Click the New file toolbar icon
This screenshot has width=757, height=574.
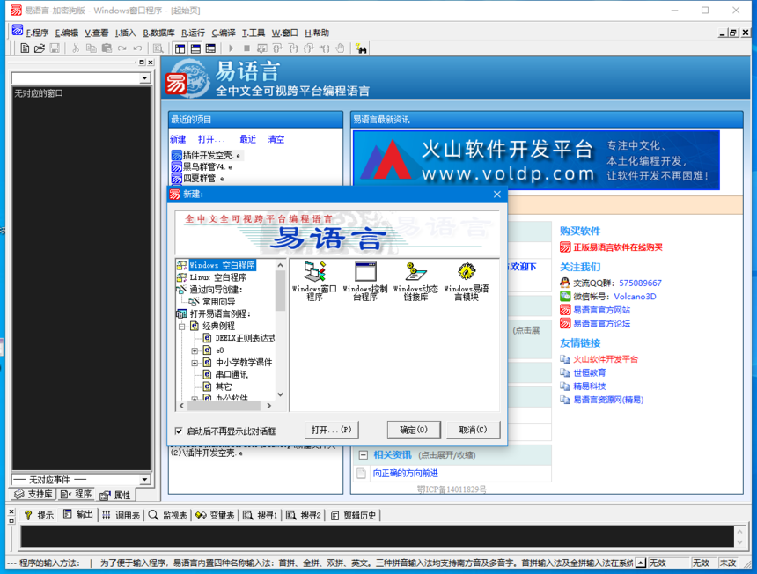[24, 48]
